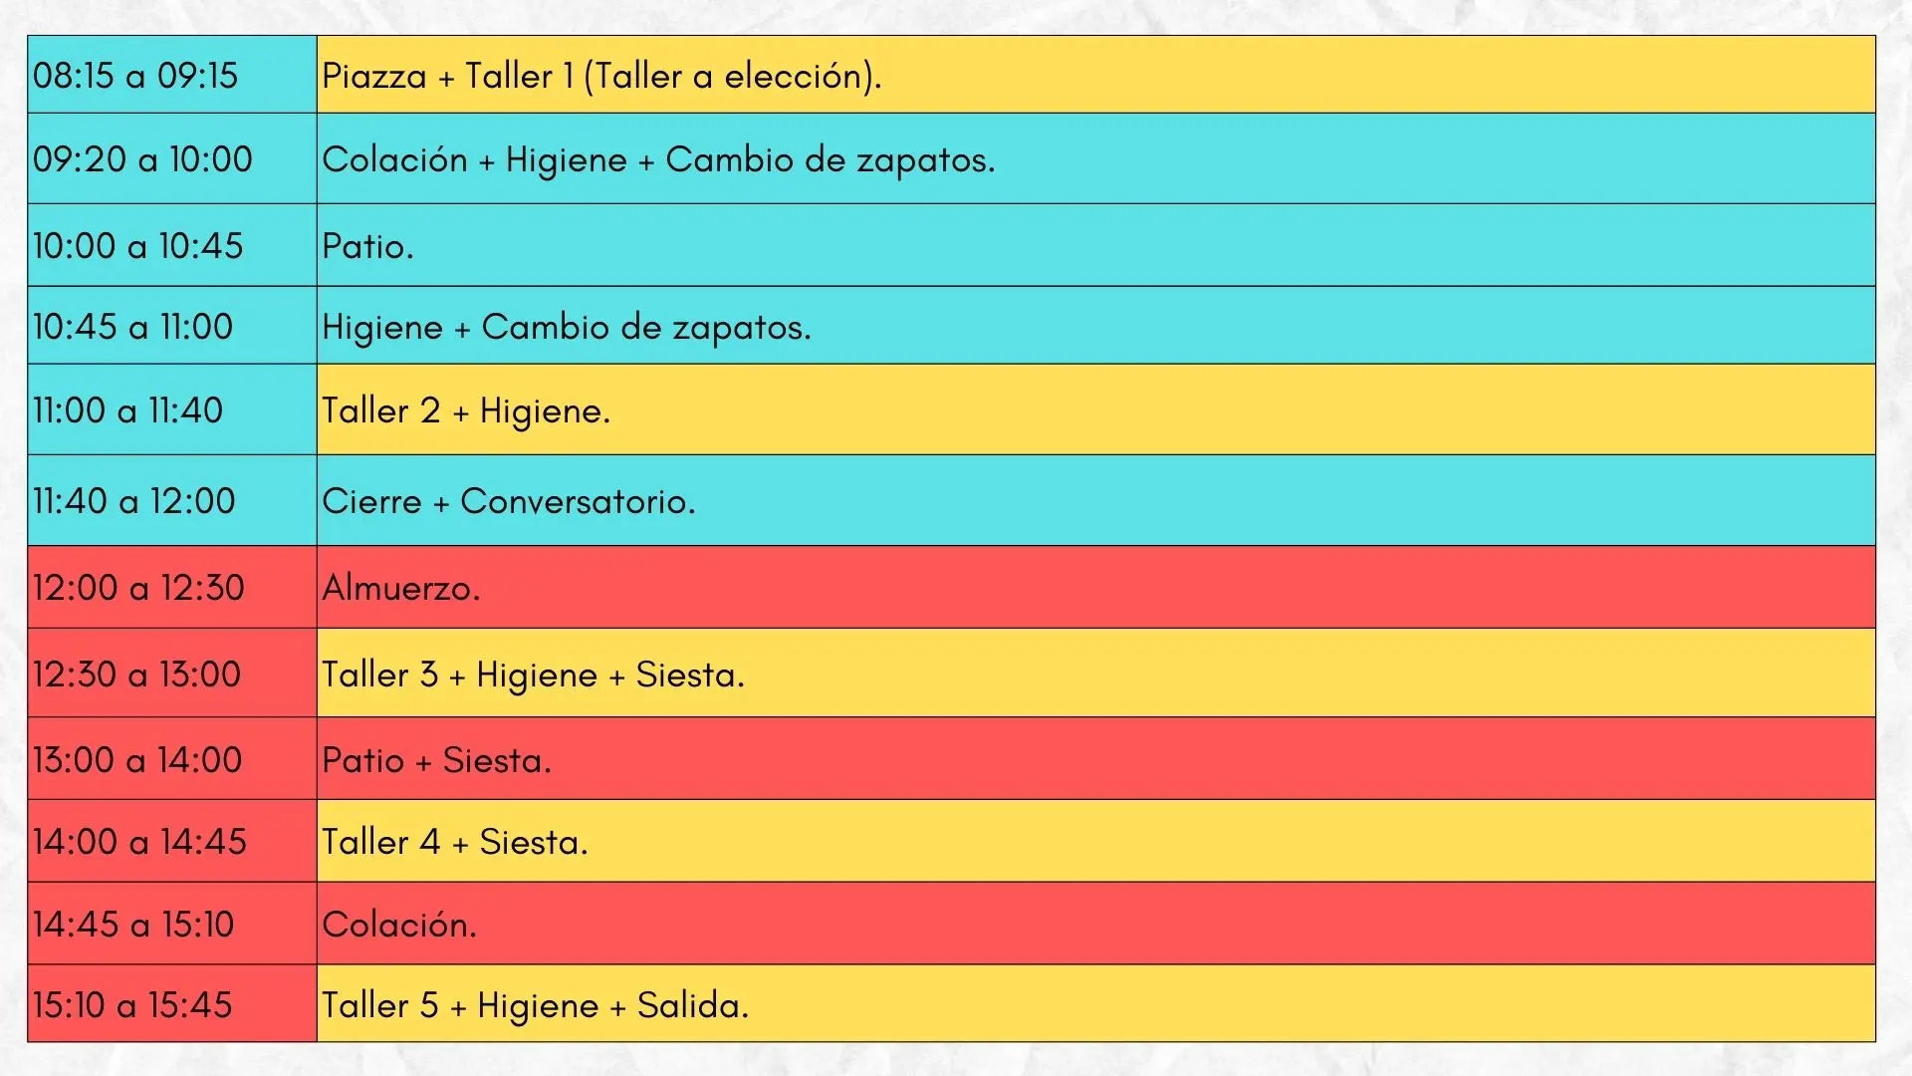Select the Taller 3 + Higiene + Siesta cell
This screenshot has width=1912, height=1076.
coord(1095,673)
